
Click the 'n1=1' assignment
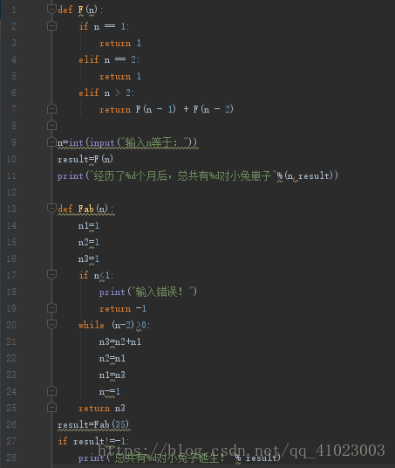pyautogui.click(x=89, y=225)
